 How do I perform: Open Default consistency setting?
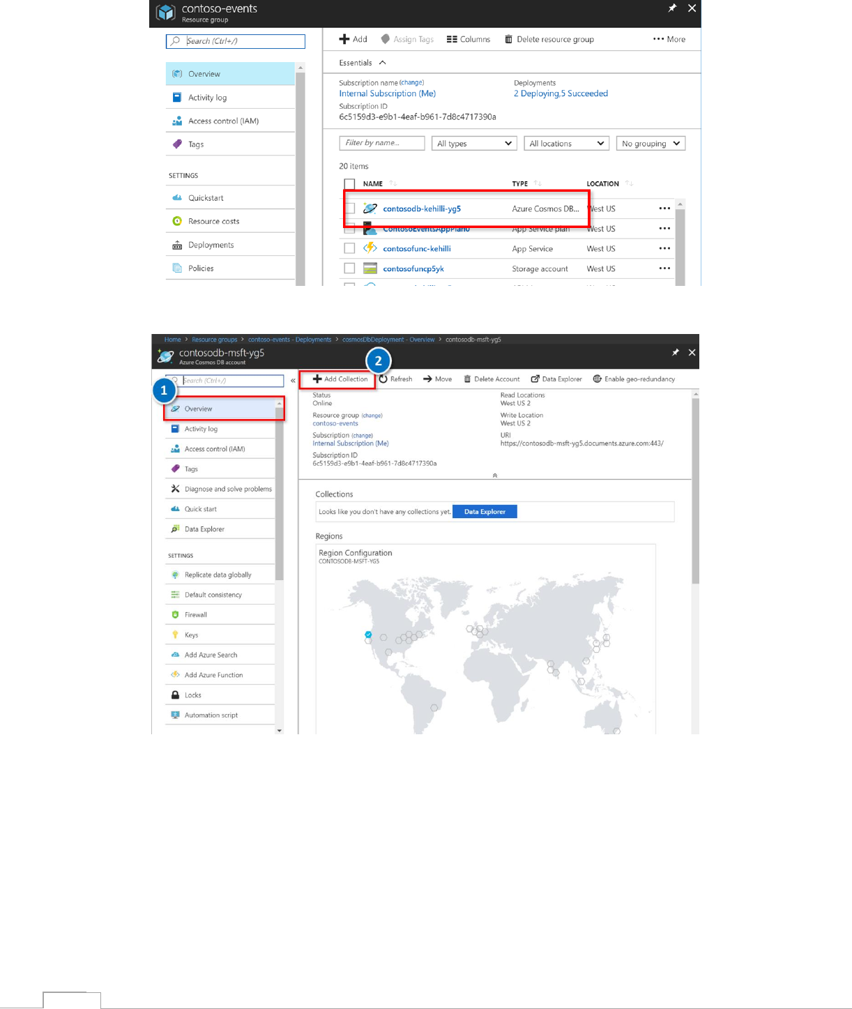click(220, 595)
